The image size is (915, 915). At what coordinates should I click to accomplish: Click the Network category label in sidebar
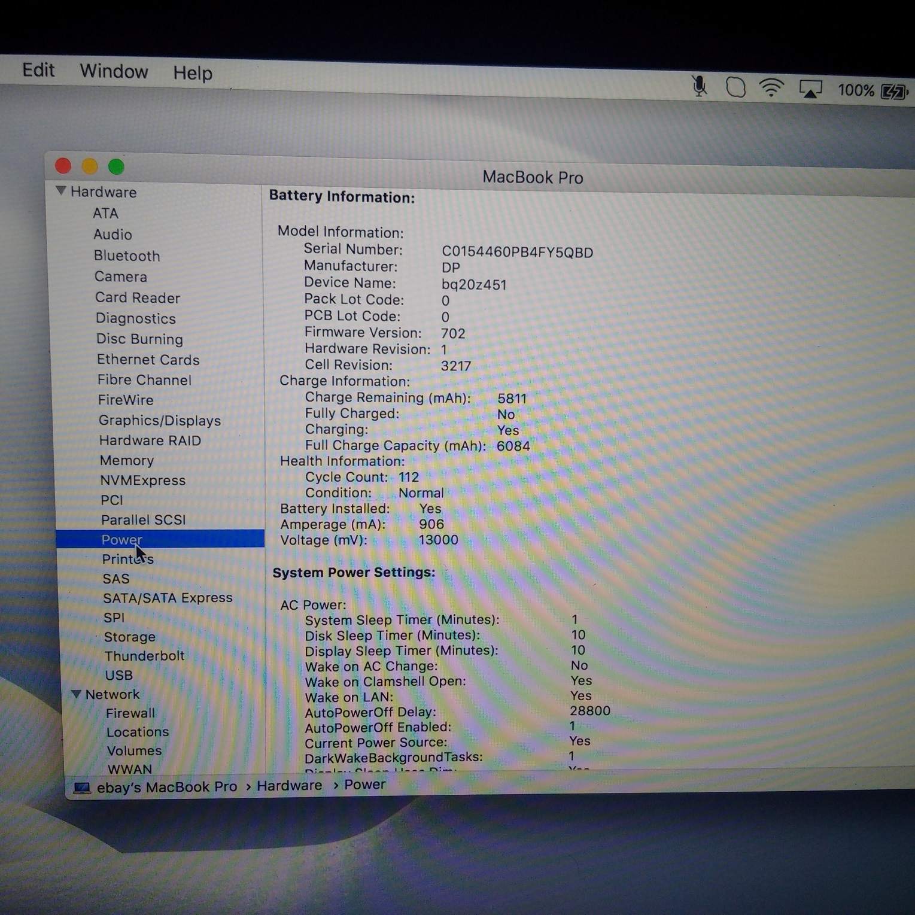[112, 694]
